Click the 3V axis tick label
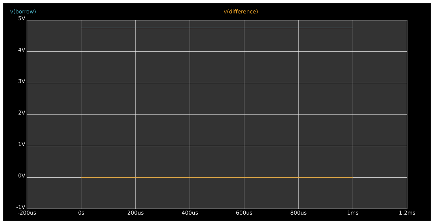434x224 pixels. click(22, 81)
